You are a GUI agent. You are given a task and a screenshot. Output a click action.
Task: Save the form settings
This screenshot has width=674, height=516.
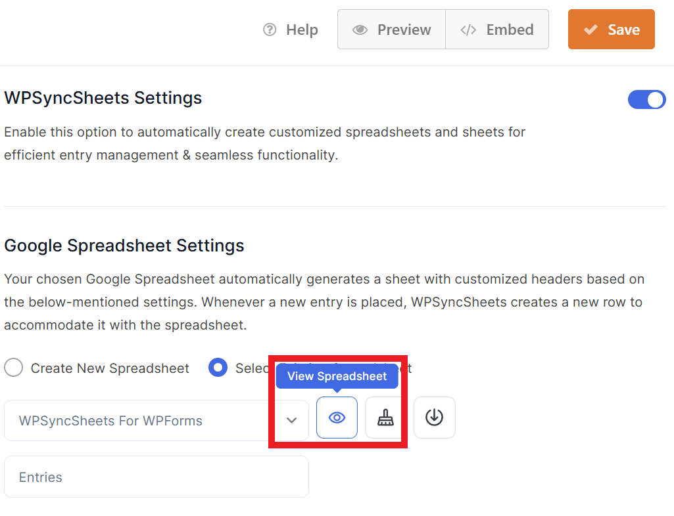pos(612,29)
